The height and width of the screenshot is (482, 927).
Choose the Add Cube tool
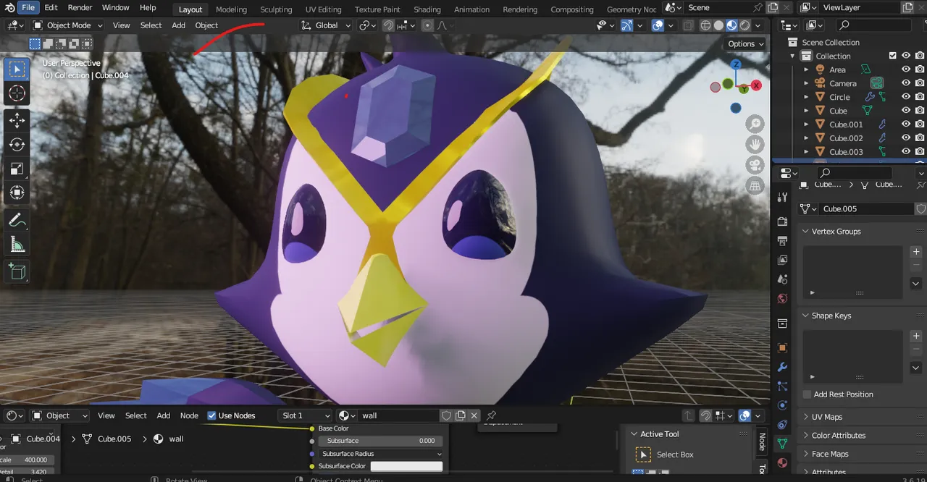[x=17, y=272]
